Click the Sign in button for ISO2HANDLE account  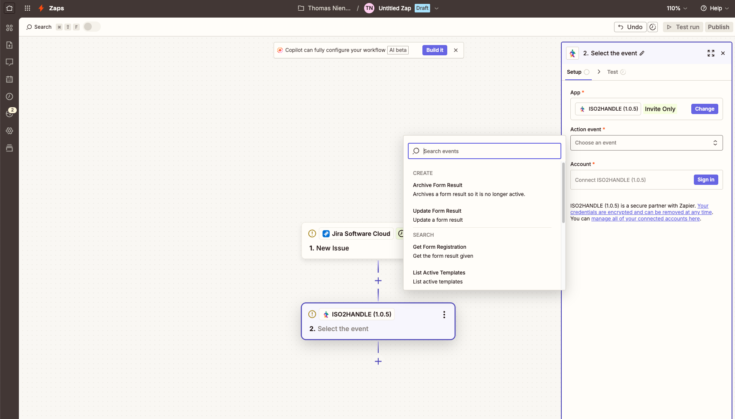(x=705, y=180)
